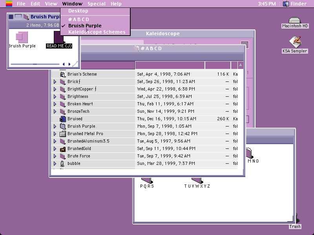Viewport: 314px width, 235px height.
Task: Select the Brickƒ folder icon
Action: click(63, 82)
